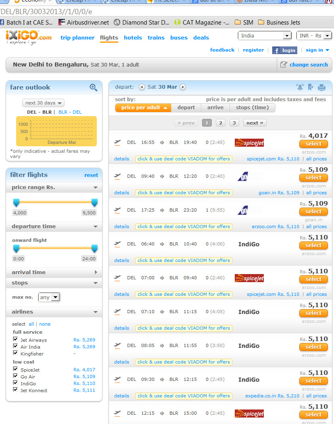Viewport: 334px width, 424px height.
Task: Open Business Jets bookmarks folder
Action: click(x=279, y=23)
